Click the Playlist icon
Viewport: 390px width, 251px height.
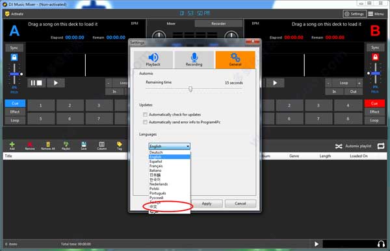pos(66,145)
